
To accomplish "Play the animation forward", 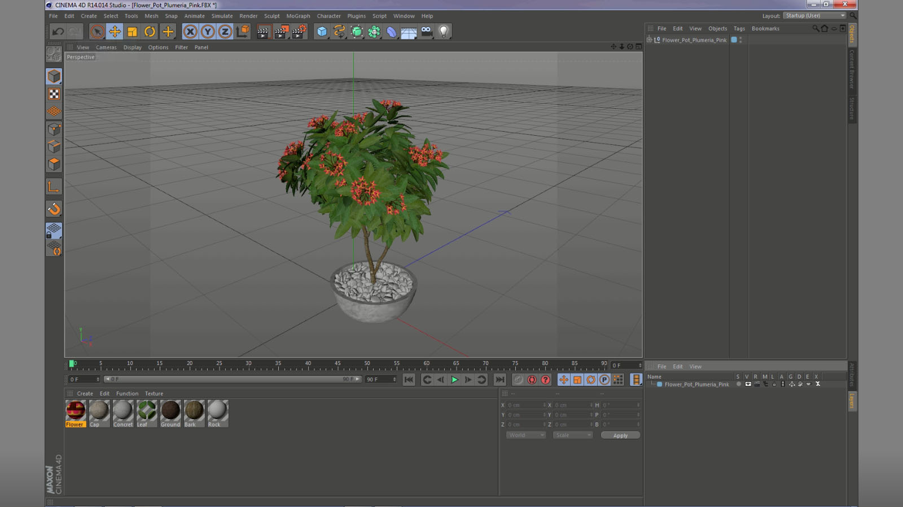I will click(454, 380).
